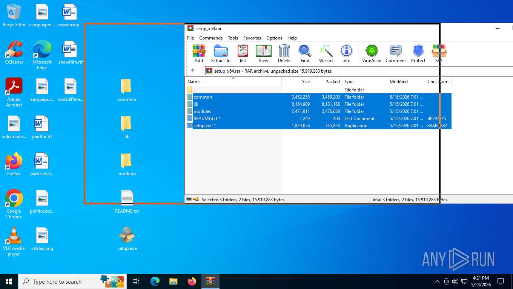Select the CCleaner desktop shortcut

[14, 53]
